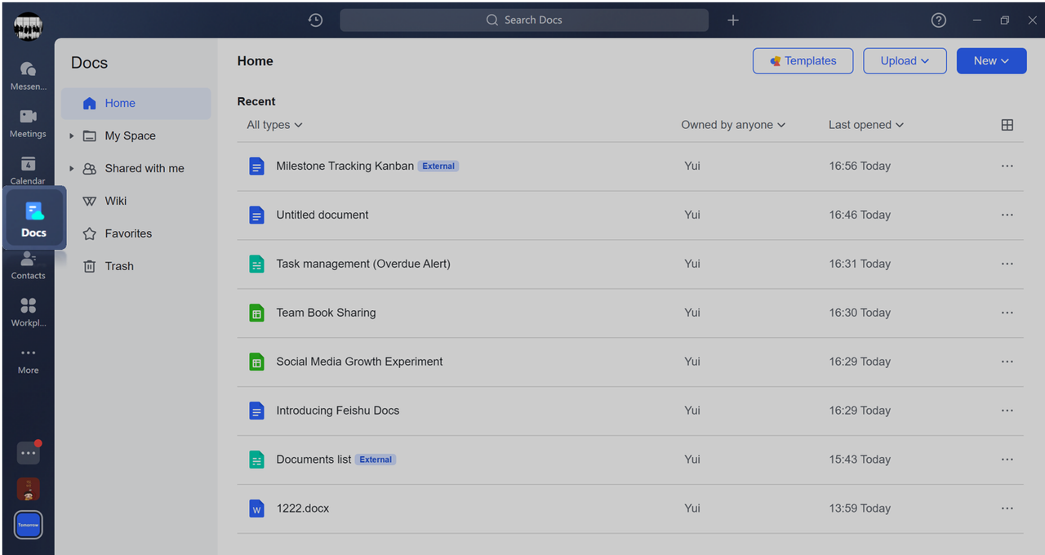Image resolution: width=1045 pixels, height=555 pixels.
Task: Switch to grid view layout icon
Action: pos(1007,125)
